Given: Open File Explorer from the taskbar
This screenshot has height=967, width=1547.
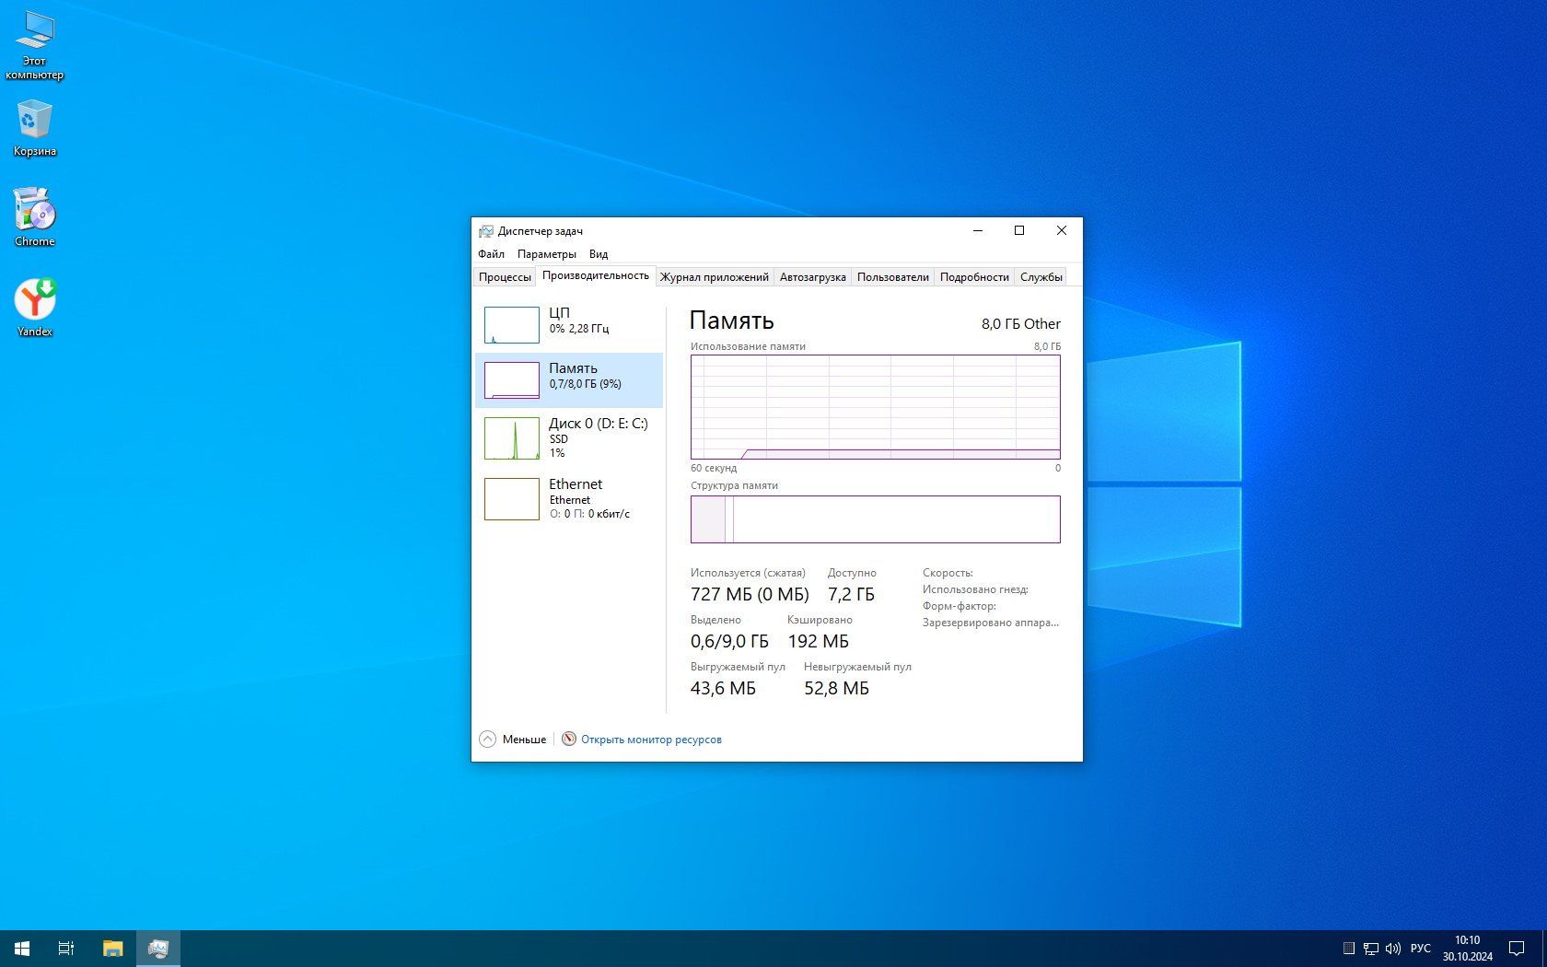Looking at the screenshot, I should (x=112, y=948).
